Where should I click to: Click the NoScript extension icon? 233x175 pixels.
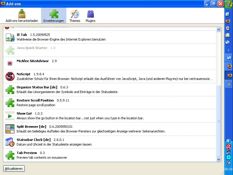coord(10,76)
